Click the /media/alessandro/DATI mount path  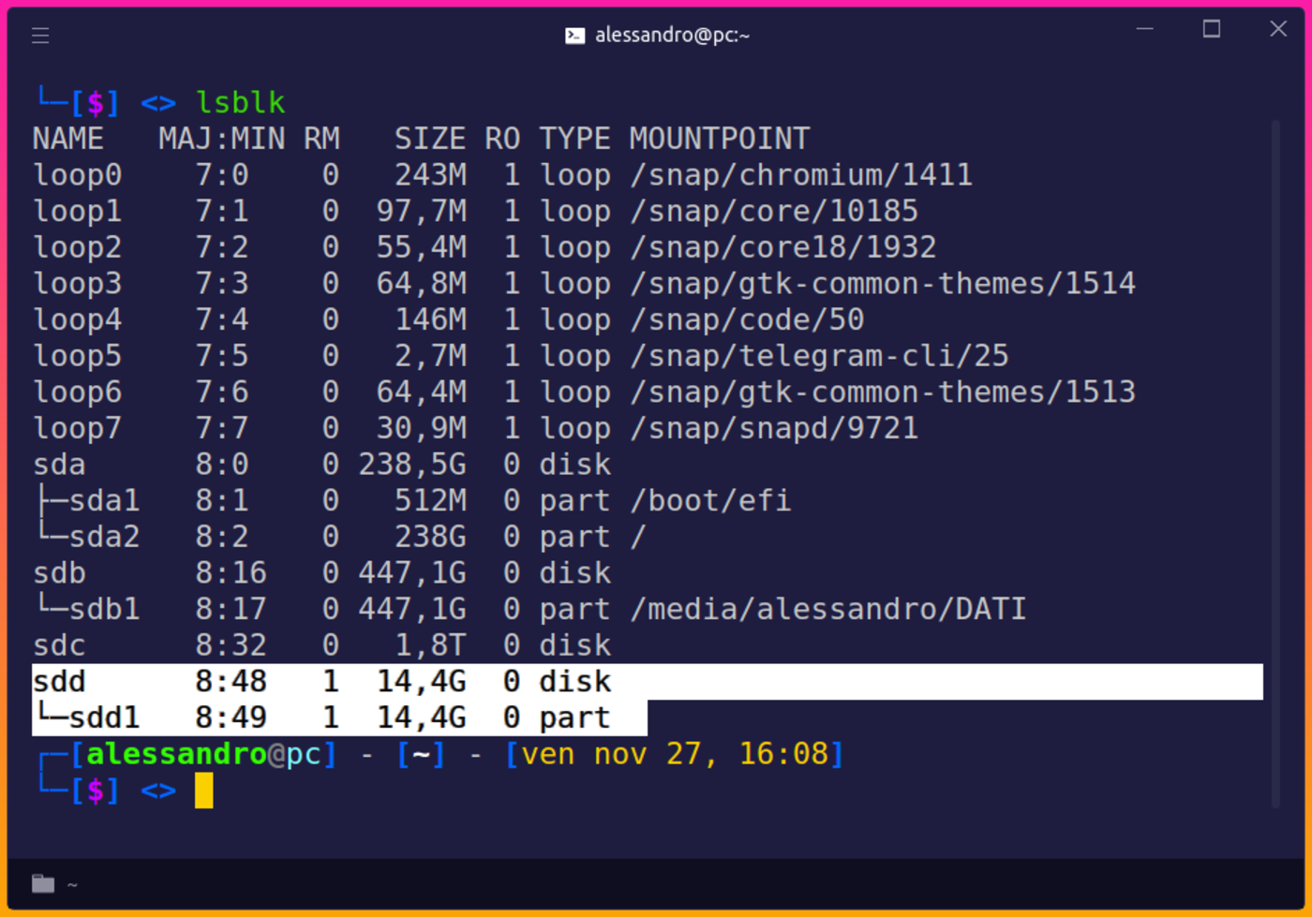[827, 609]
